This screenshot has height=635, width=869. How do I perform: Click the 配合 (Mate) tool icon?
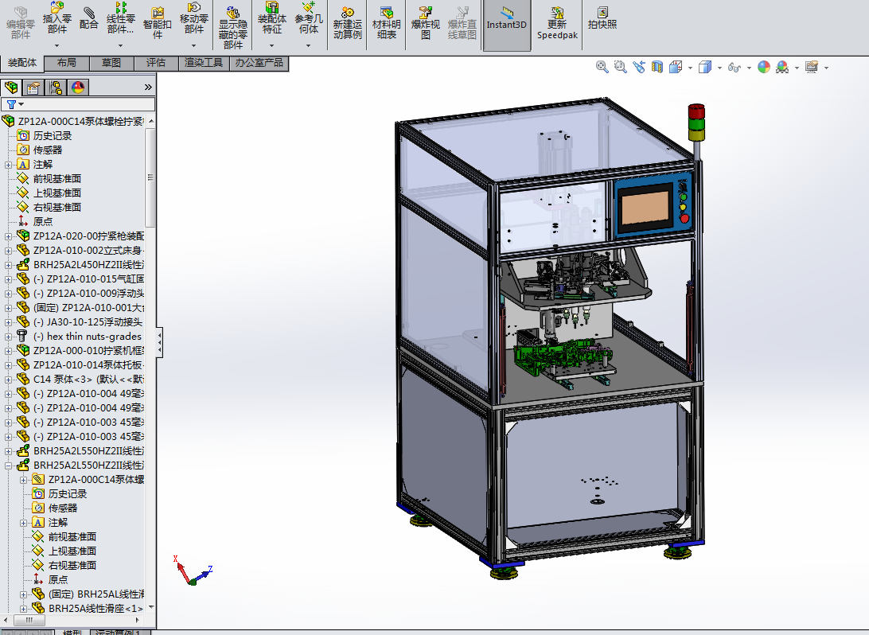tap(89, 18)
